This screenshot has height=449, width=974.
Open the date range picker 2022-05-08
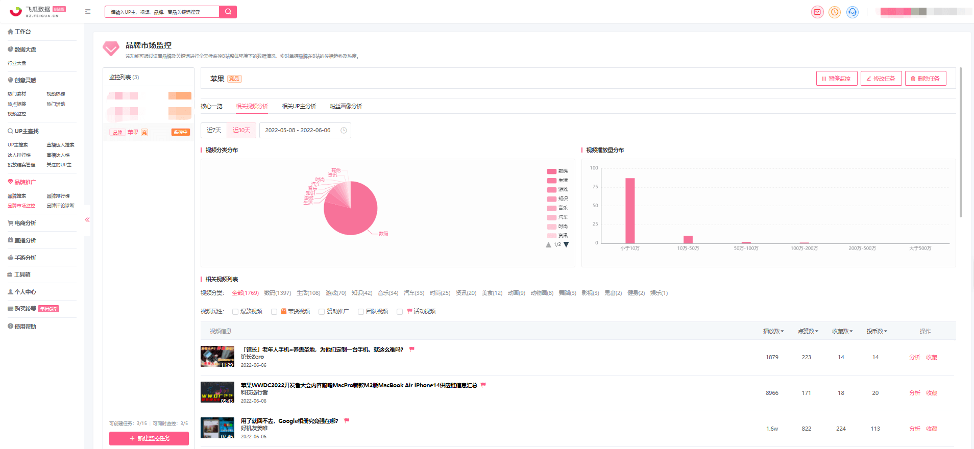[x=305, y=131]
